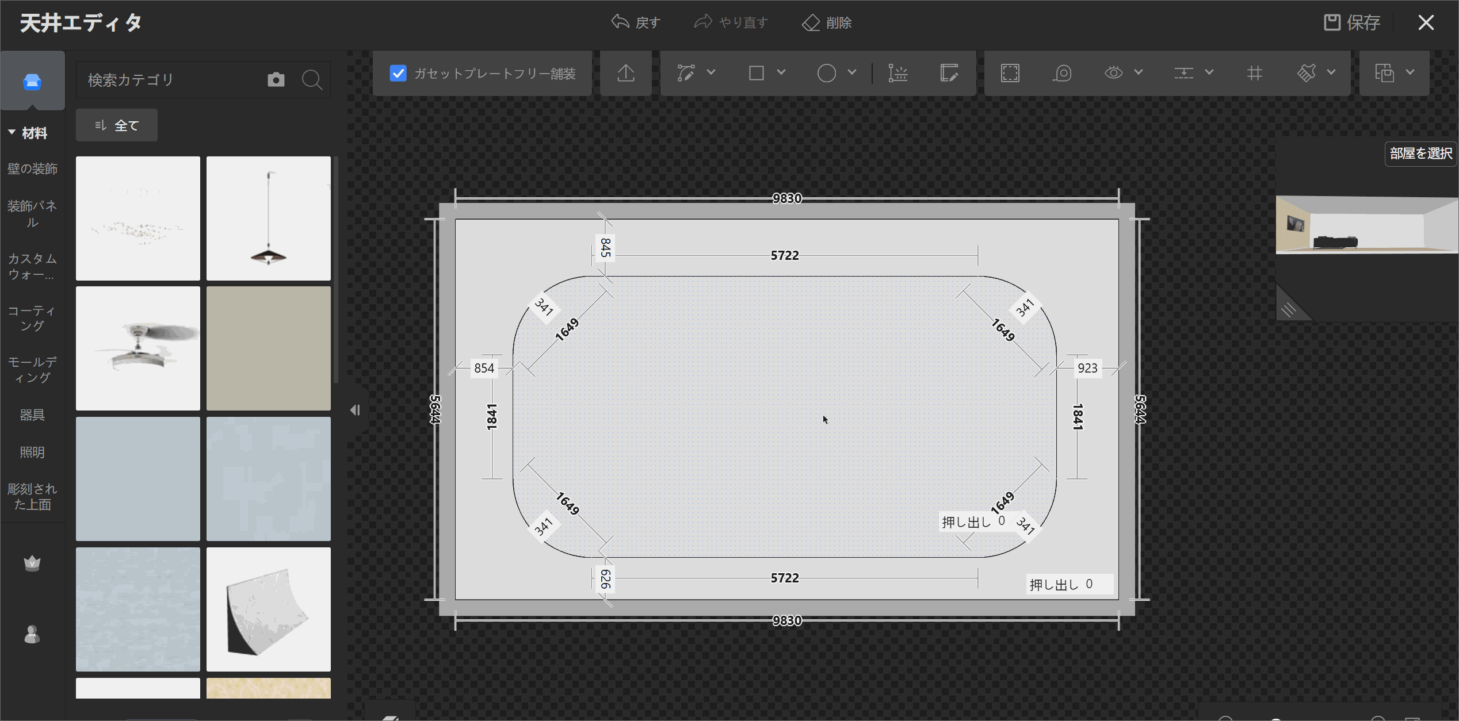Close the ceiling editor window
This screenshot has width=1459, height=721.
(x=1426, y=22)
